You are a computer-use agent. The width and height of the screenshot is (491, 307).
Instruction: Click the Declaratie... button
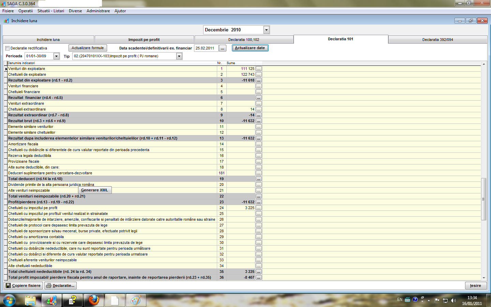[60, 286]
